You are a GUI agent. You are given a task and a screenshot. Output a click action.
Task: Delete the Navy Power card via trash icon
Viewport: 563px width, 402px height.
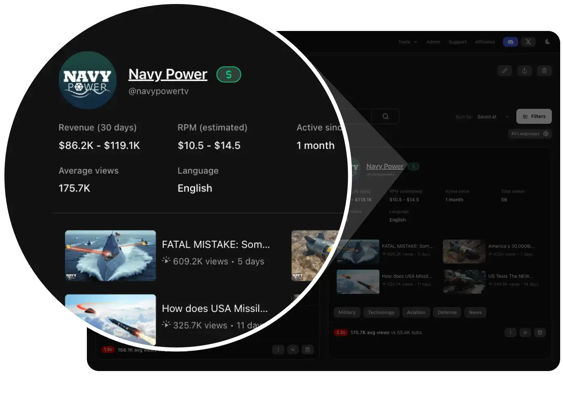[x=540, y=332]
